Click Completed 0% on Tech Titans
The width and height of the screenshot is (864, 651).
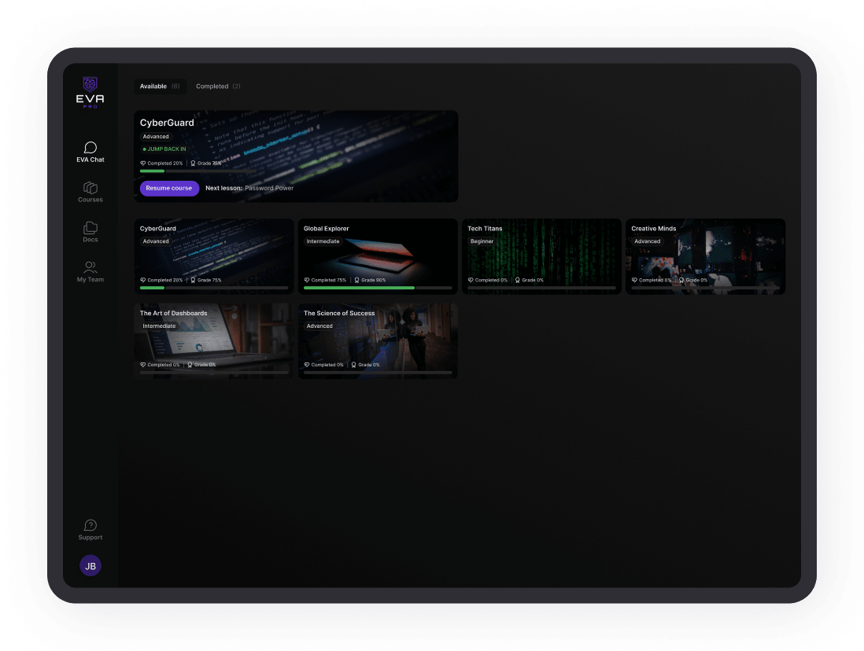coord(488,281)
